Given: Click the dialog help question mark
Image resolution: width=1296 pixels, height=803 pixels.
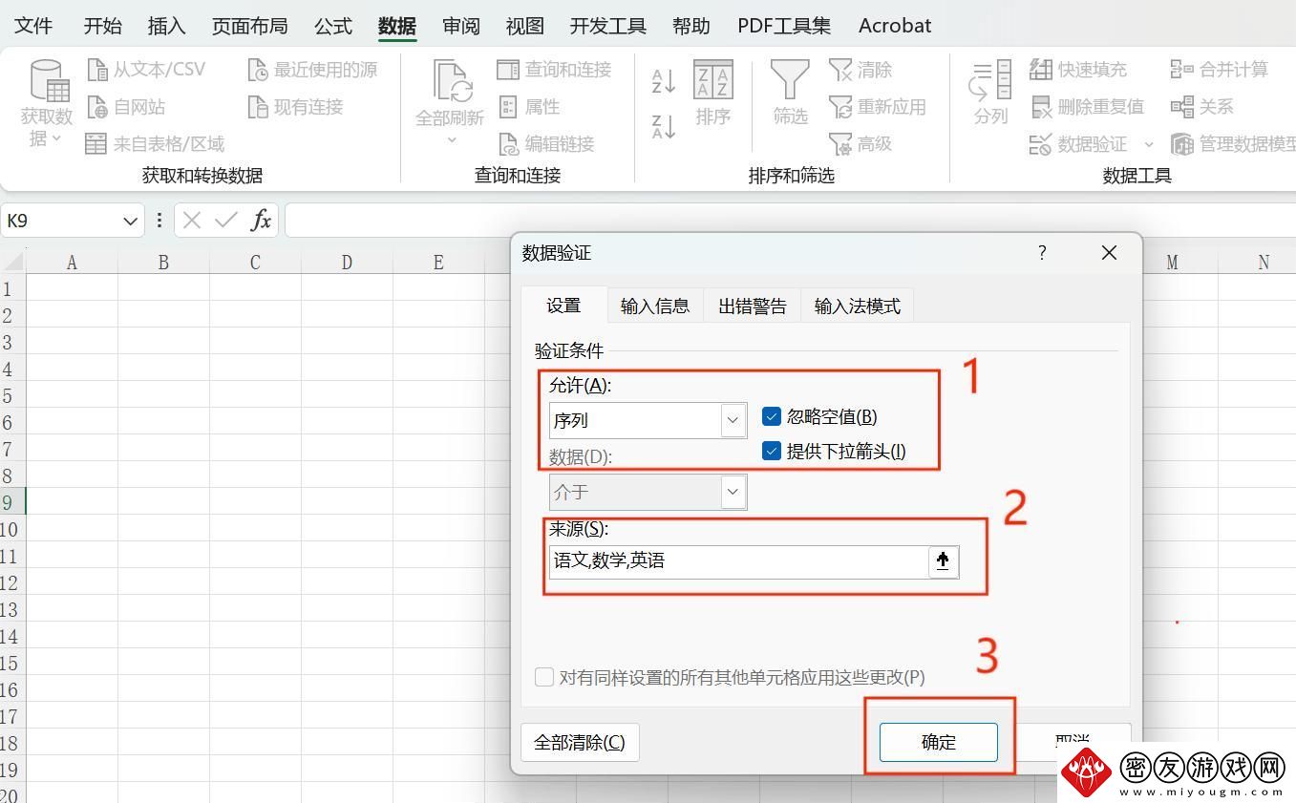Looking at the screenshot, I should pos(1042,252).
